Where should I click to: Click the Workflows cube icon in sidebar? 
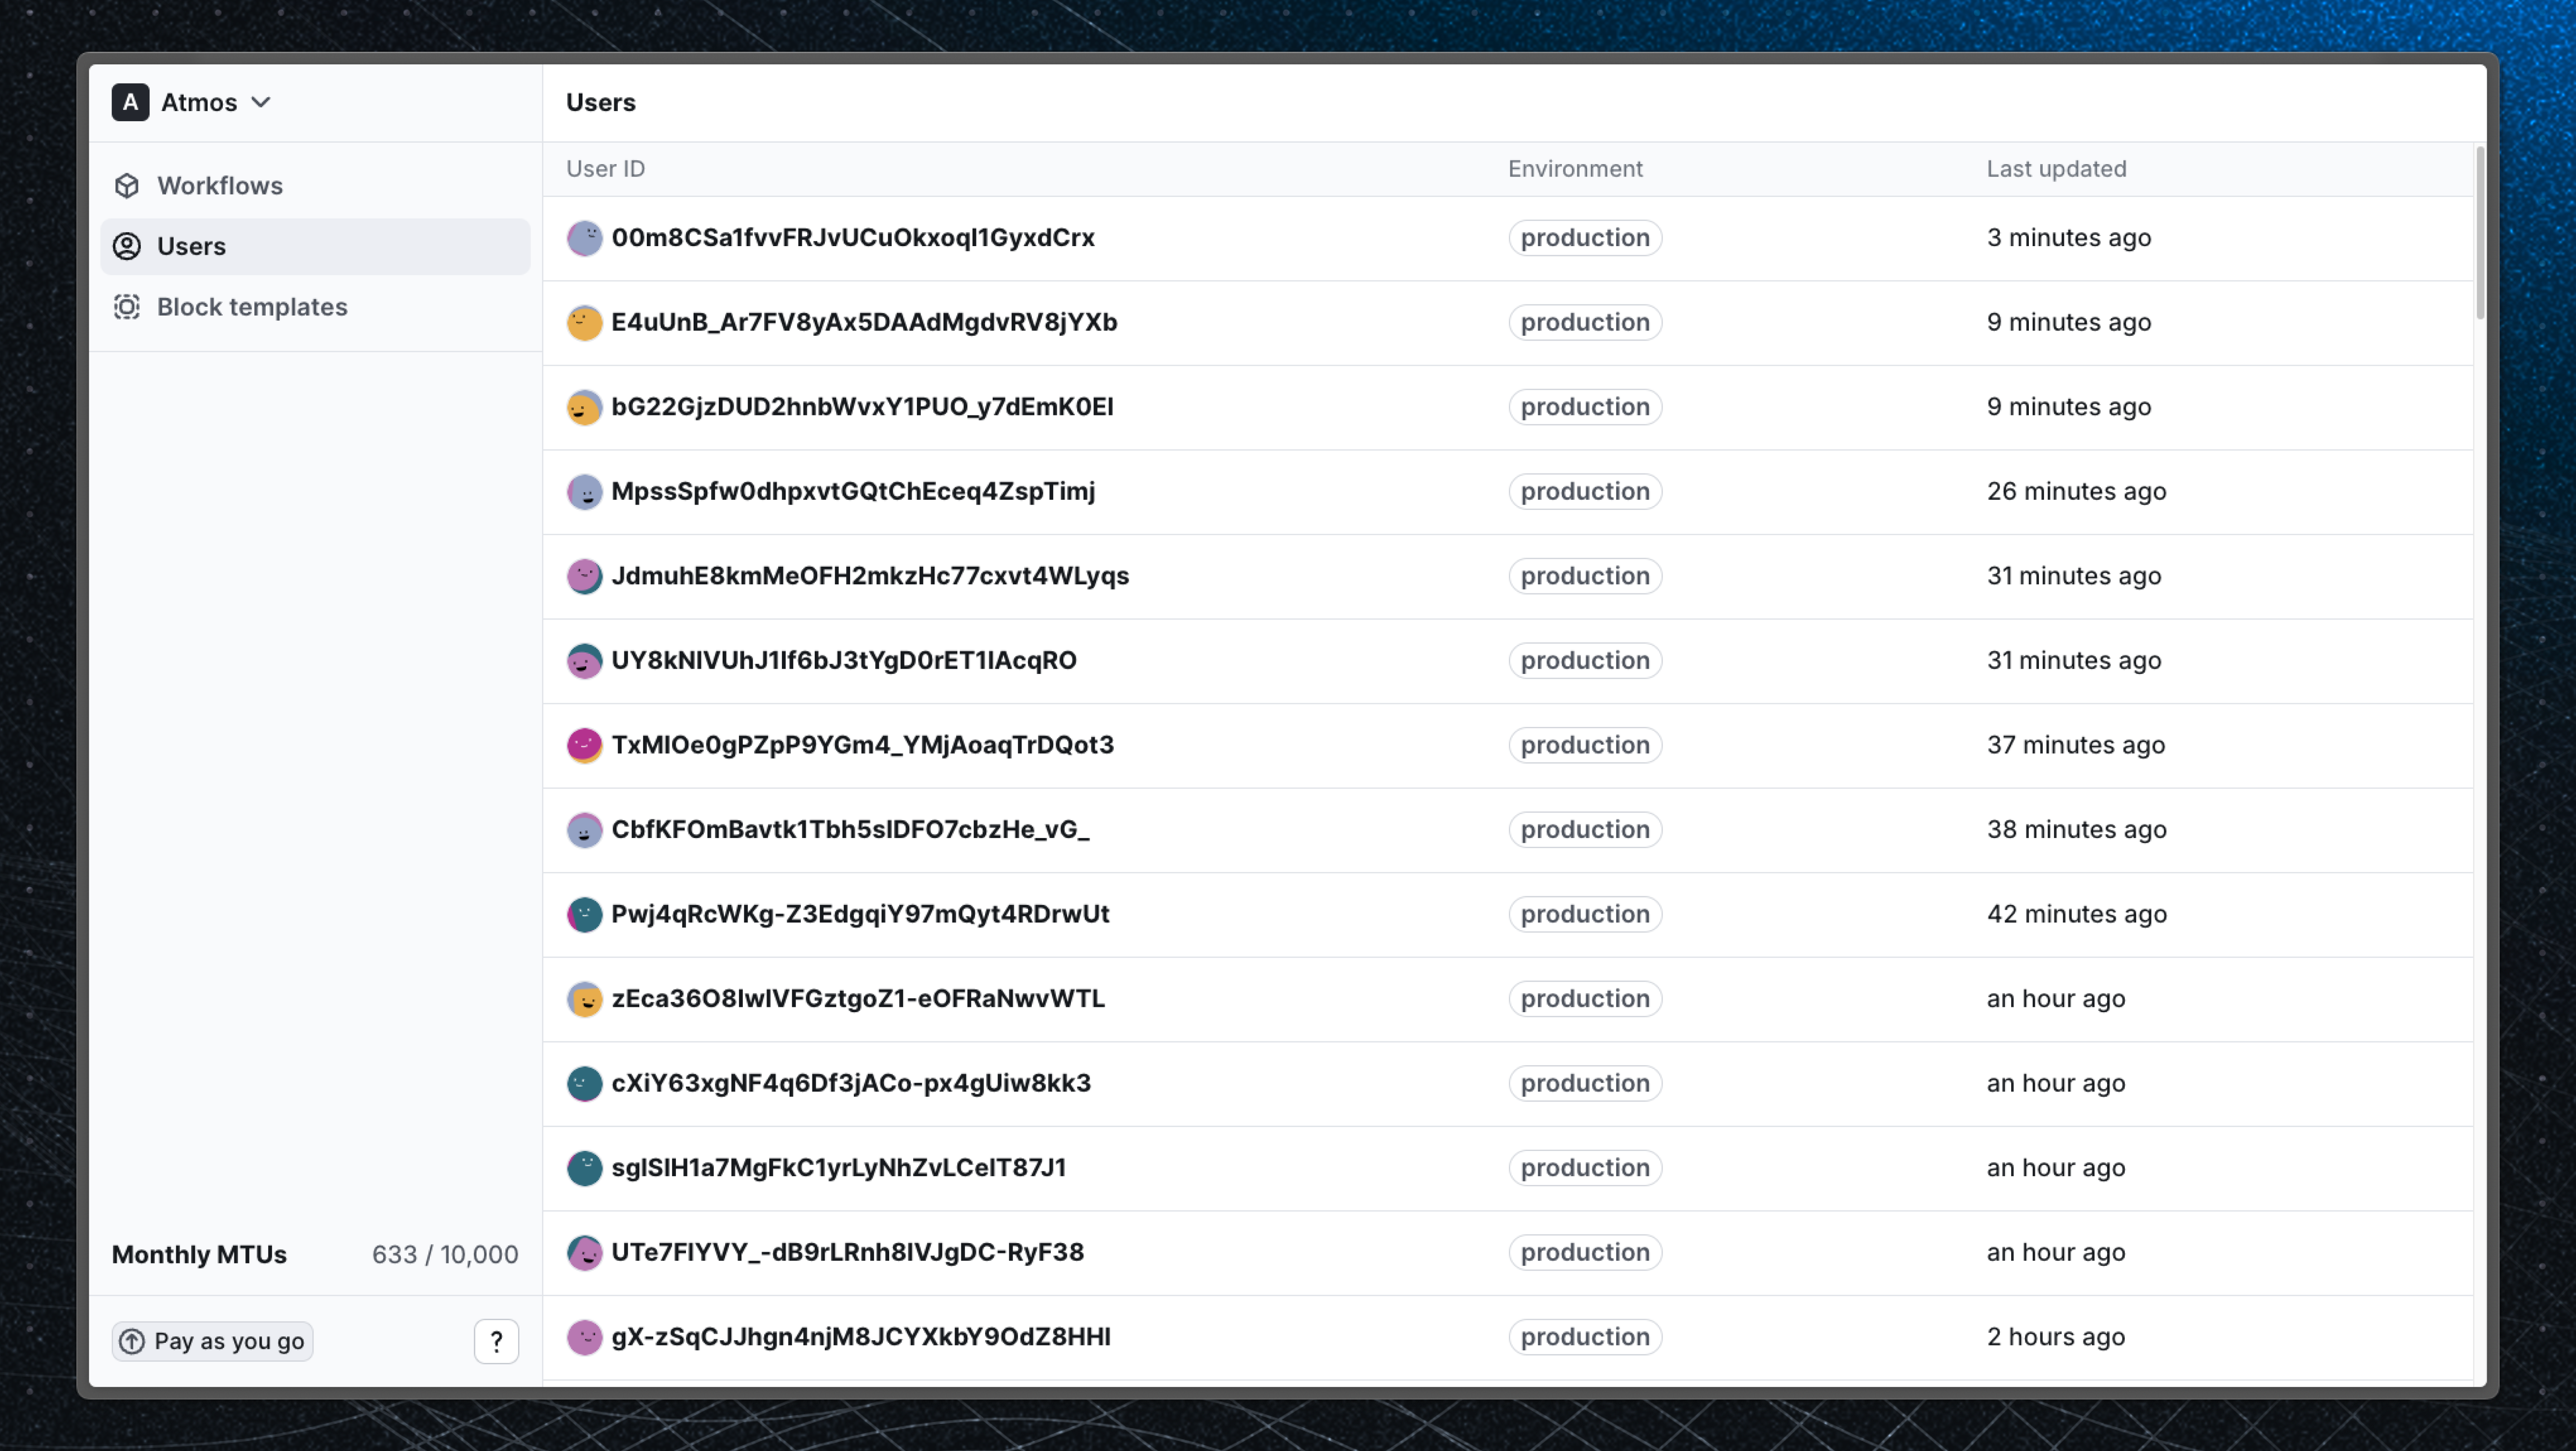click(127, 185)
